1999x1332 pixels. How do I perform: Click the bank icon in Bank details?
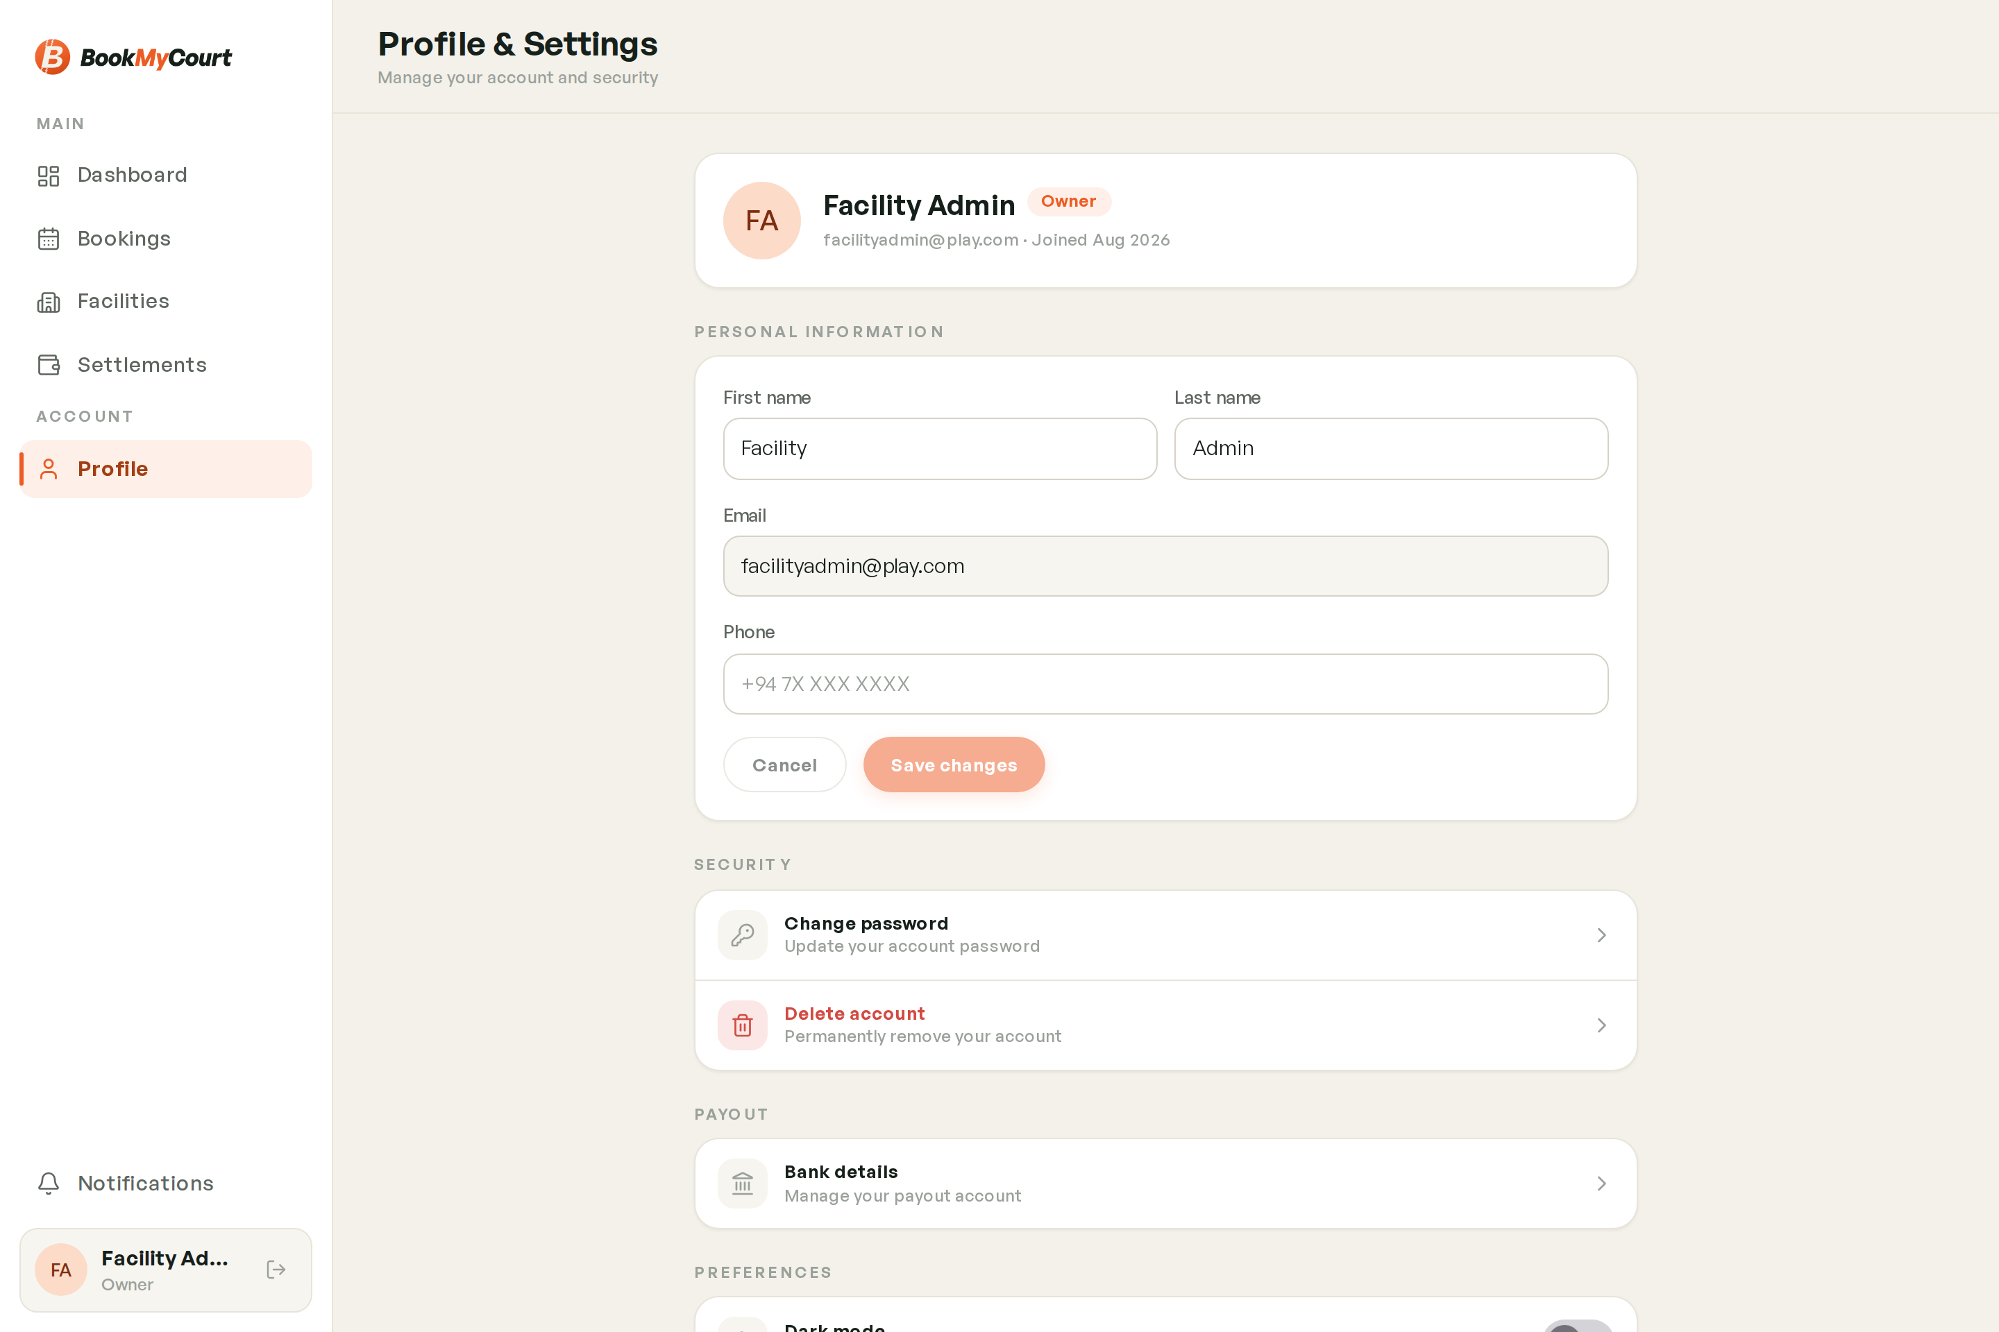tap(742, 1184)
